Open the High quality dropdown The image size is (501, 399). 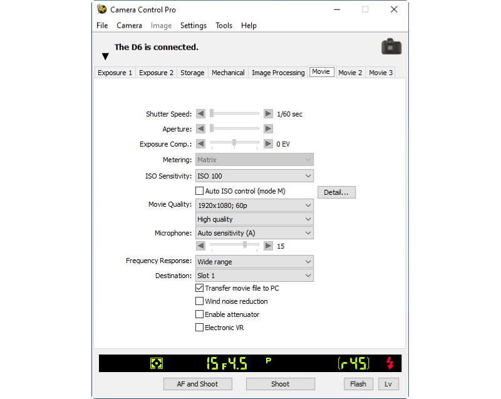click(x=254, y=219)
